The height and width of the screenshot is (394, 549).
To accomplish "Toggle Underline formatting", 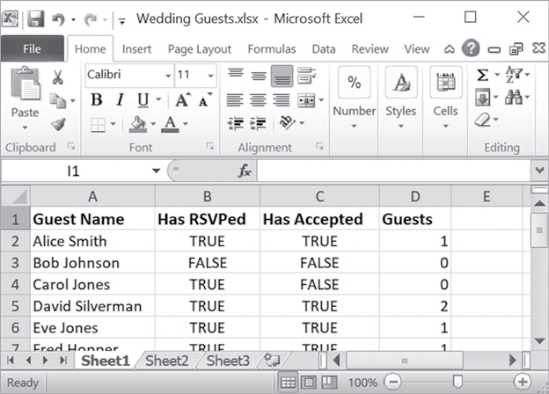I will 143,100.
